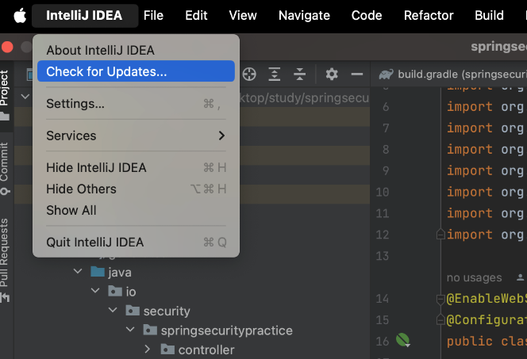Image resolution: width=527 pixels, height=359 pixels.
Task: Click the java source folder icon
Action: pos(98,272)
